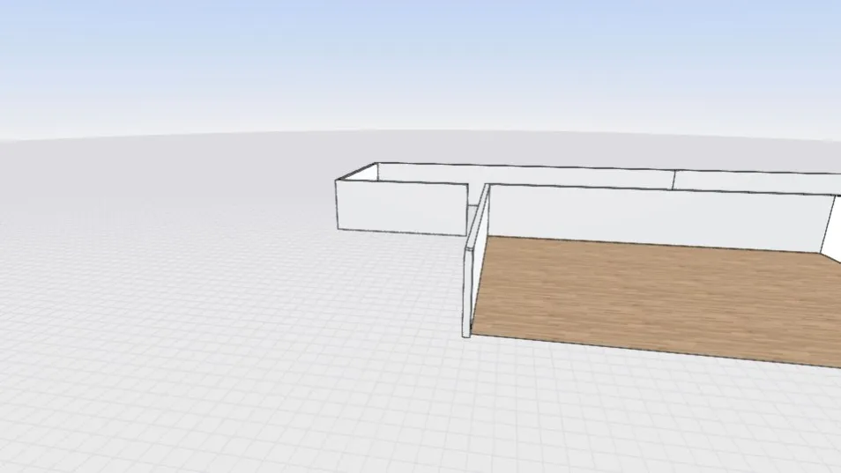Click the front edge of the wooden floor
The width and height of the screenshot is (841, 473).
tap(652, 349)
